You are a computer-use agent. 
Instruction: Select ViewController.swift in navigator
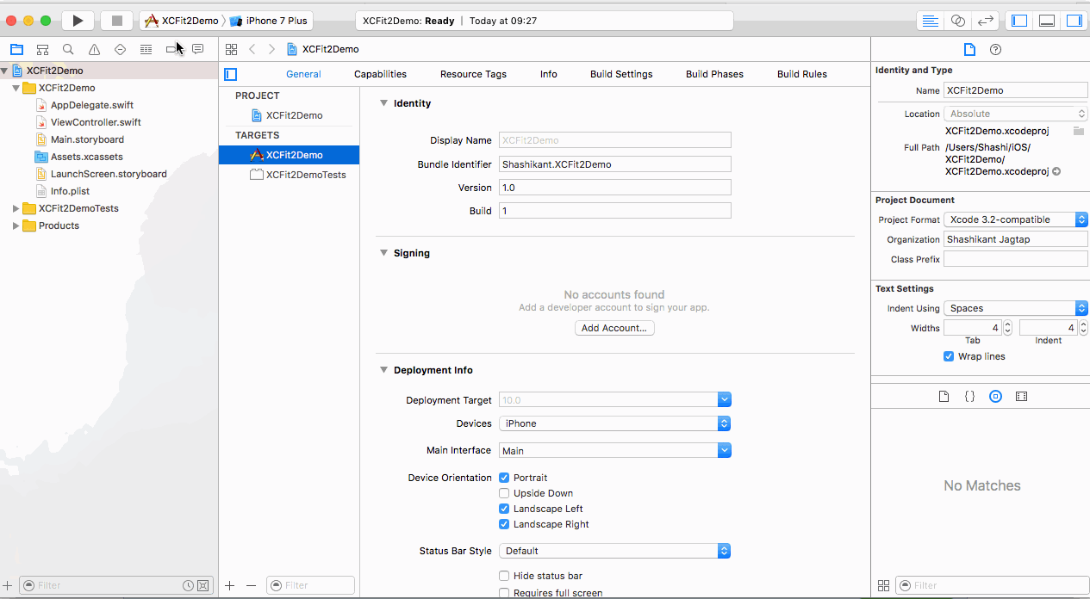(96, 122)
